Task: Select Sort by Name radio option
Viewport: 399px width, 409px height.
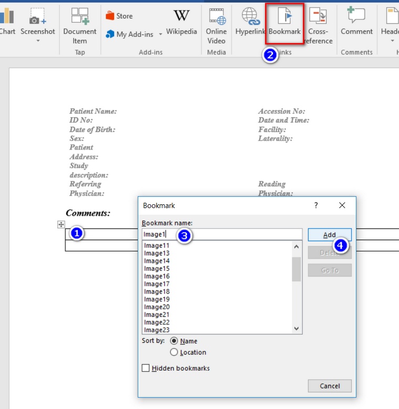Action: click(x=174, y=341)
